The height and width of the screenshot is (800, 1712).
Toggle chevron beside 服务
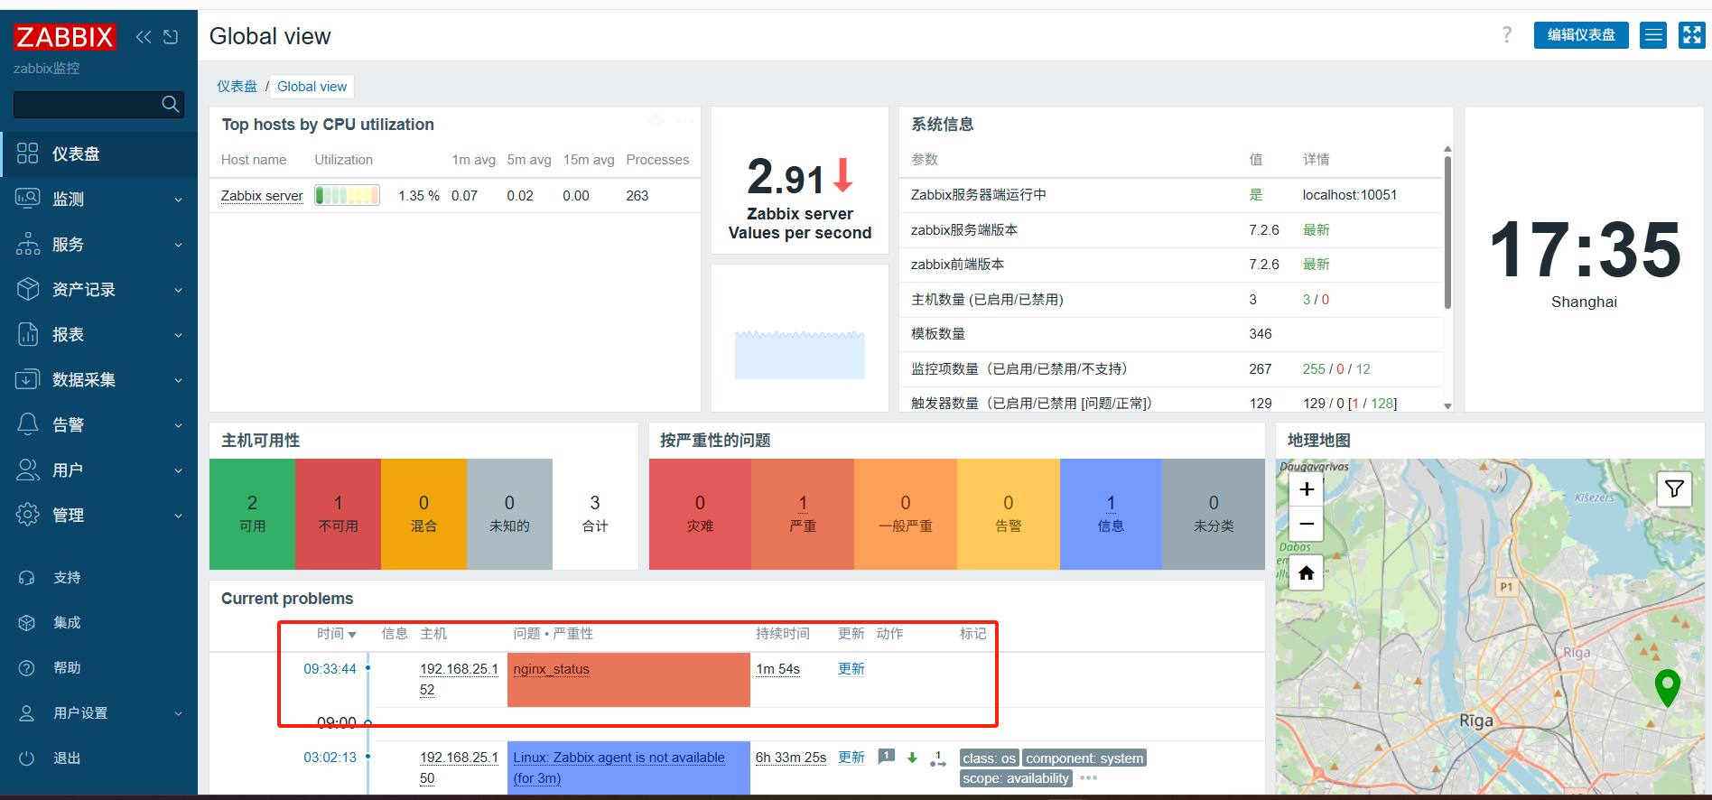pos(178,245)
